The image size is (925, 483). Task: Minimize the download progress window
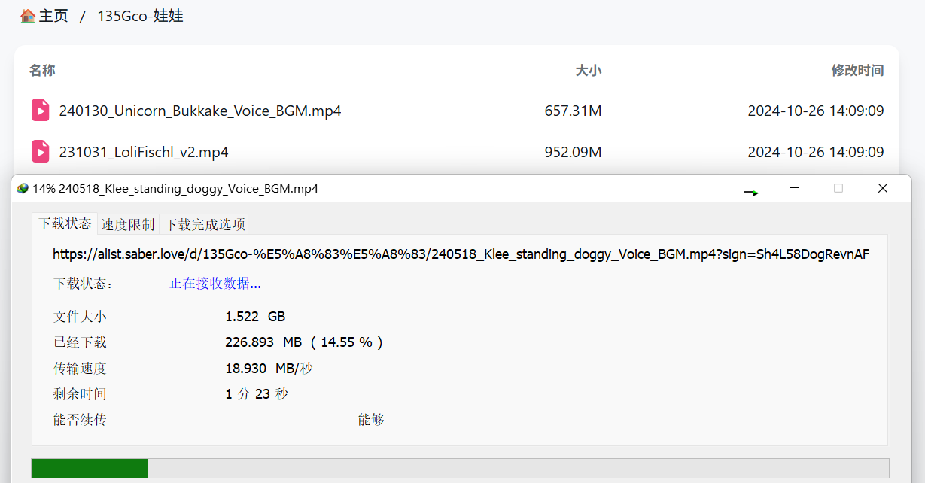pos(794,188)
